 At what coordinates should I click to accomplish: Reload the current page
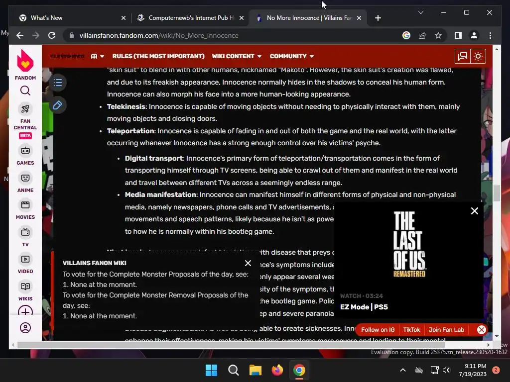click(52, 35)
